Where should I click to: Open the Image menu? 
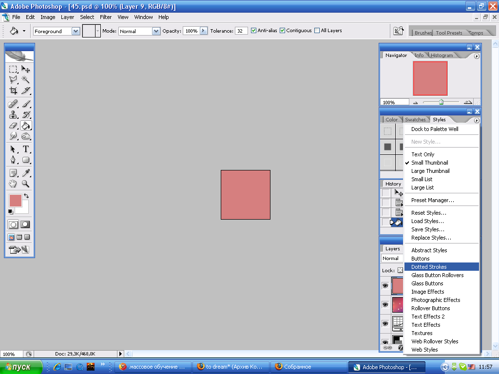click(x=48, y=17)
